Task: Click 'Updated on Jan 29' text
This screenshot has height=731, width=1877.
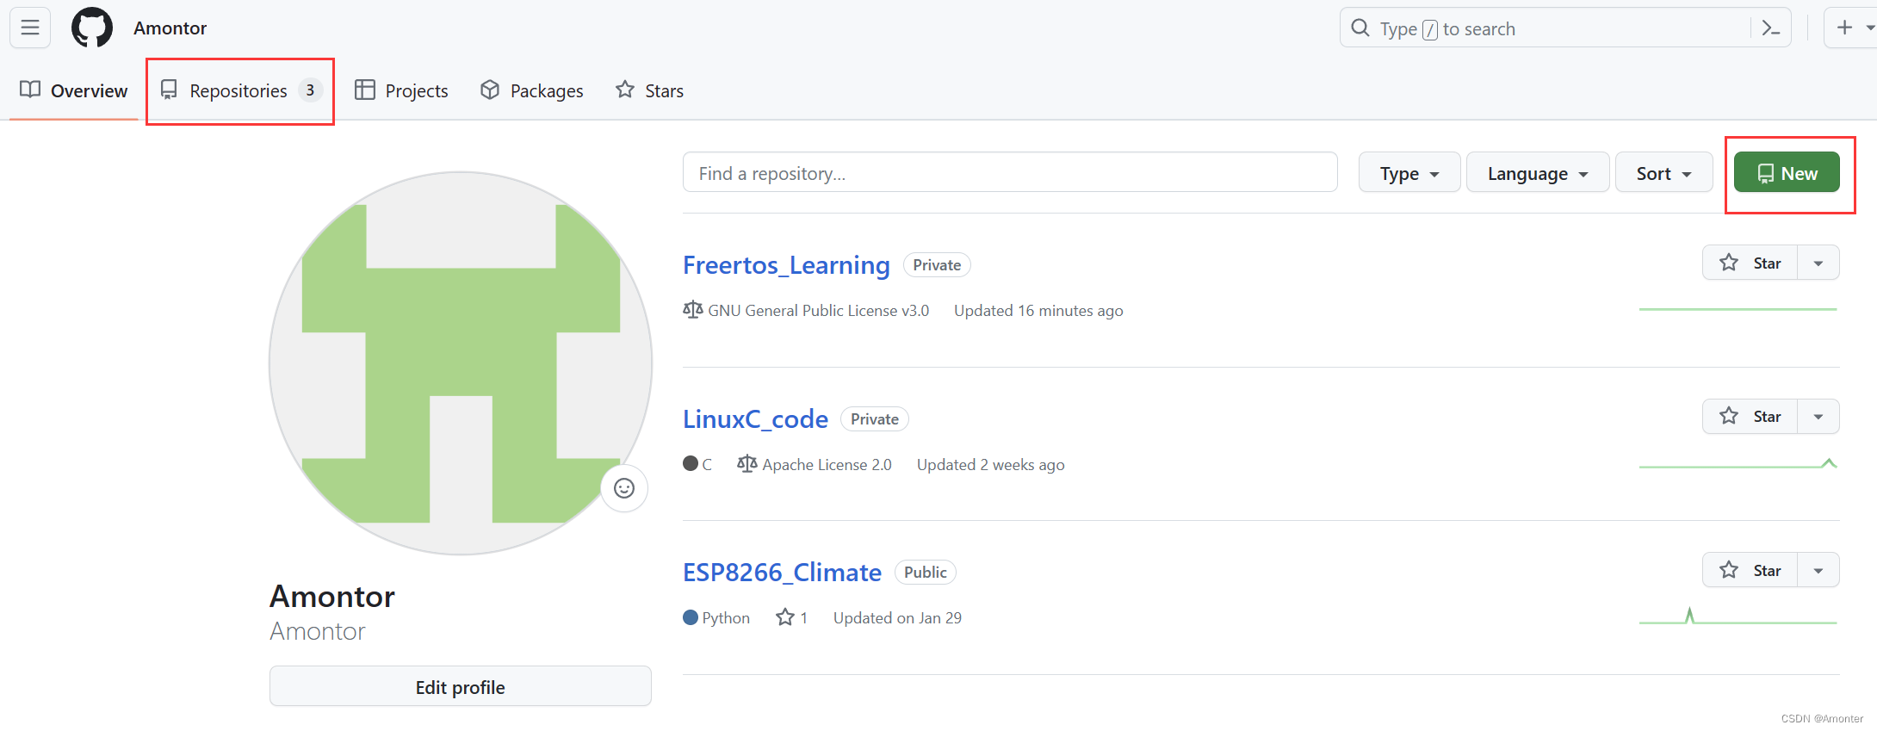Action: coord(897,618)
